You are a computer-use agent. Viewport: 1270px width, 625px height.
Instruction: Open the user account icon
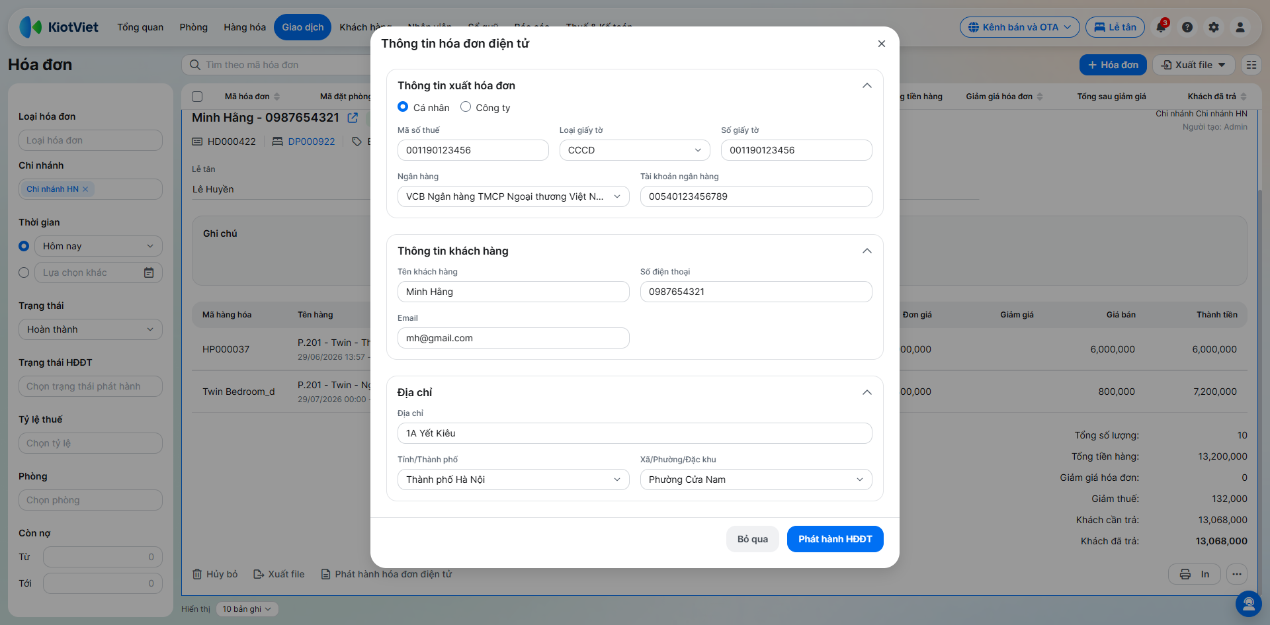(x=1240, y=27)
